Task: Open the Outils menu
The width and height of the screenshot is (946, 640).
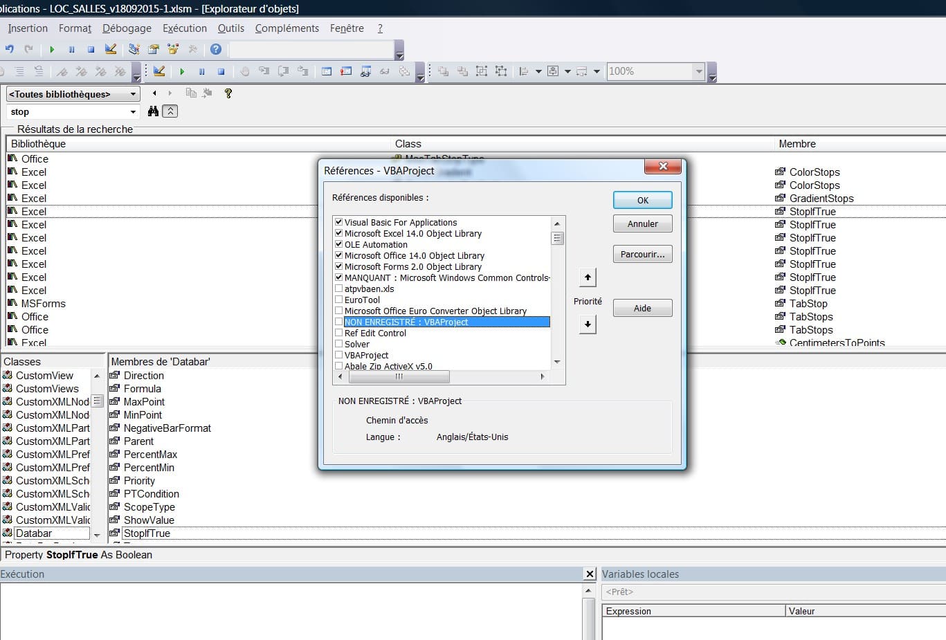Action: coord(230,28)
